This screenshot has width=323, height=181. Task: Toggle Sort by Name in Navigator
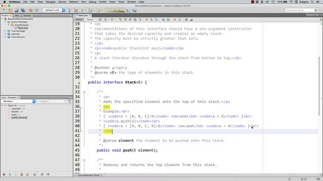(x=42, y=174)
